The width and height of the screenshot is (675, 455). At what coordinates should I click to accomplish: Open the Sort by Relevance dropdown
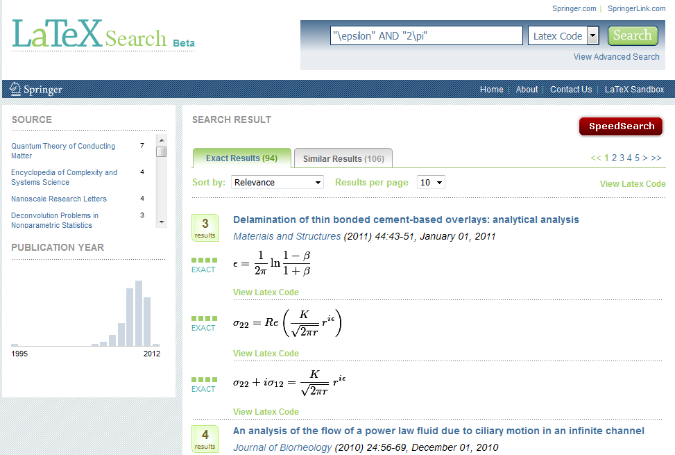277,182
